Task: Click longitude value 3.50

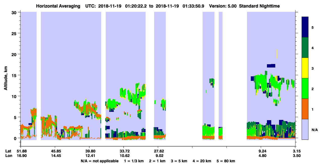Action: click(x=296, y=156)
